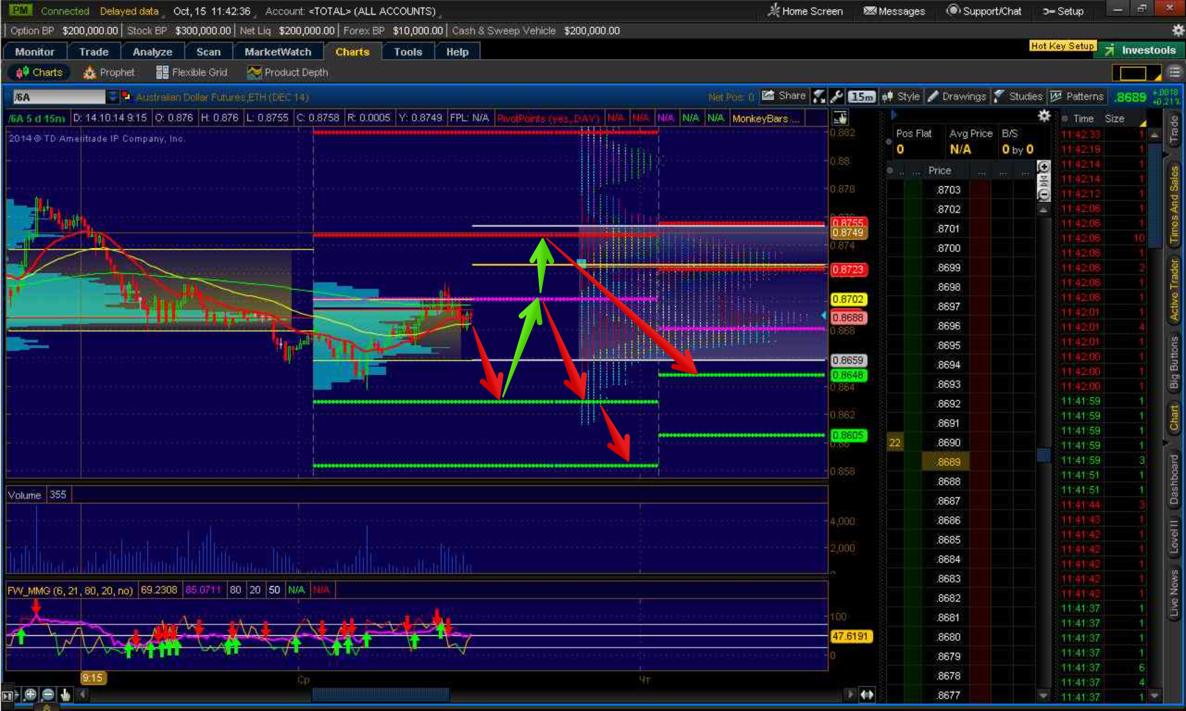This screenshot has width=1186, height=711.
Task: Click the .8700 price row in ladder
Action: pos(948,248)
